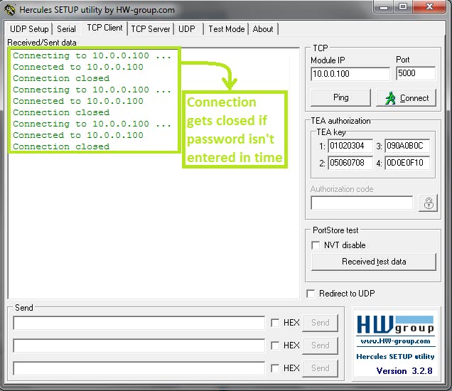Viewport: 452px width, 391px height.
Task: Open the Test Mode tab
Action: 227,29
